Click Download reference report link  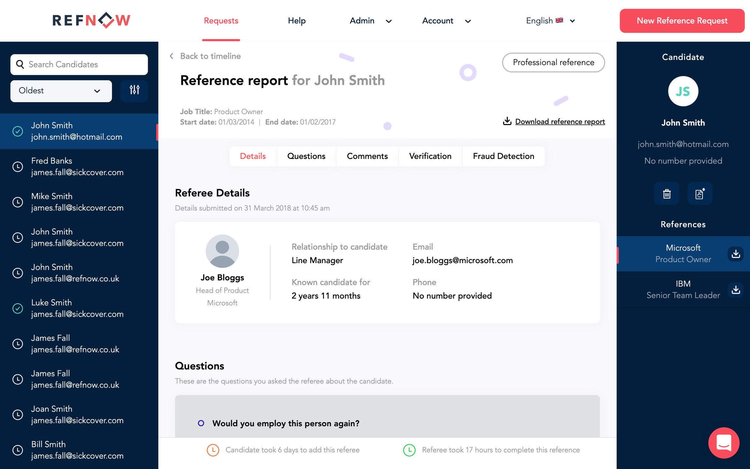[560, 121]
